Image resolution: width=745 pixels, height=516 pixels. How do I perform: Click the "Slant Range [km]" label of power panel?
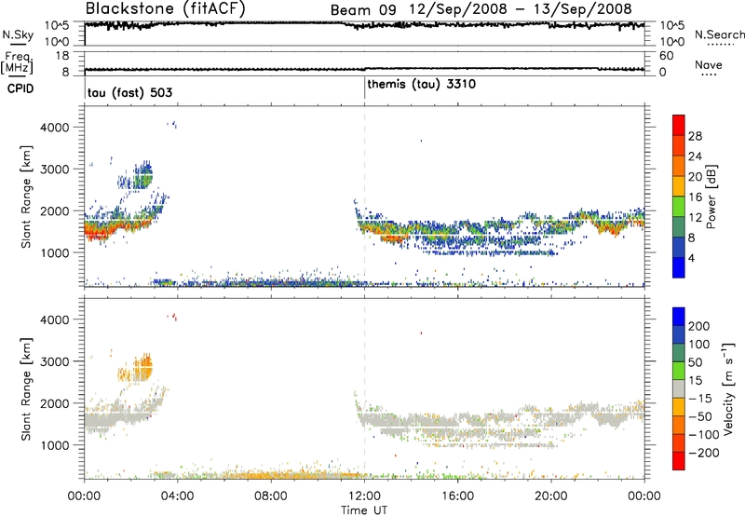(26, 197)
